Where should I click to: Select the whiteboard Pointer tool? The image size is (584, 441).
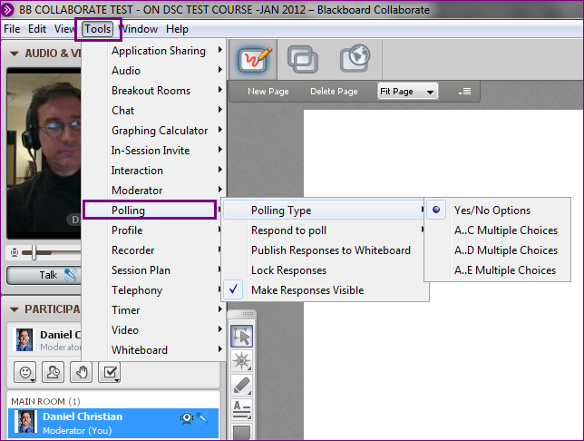click(x=242, y=361)
